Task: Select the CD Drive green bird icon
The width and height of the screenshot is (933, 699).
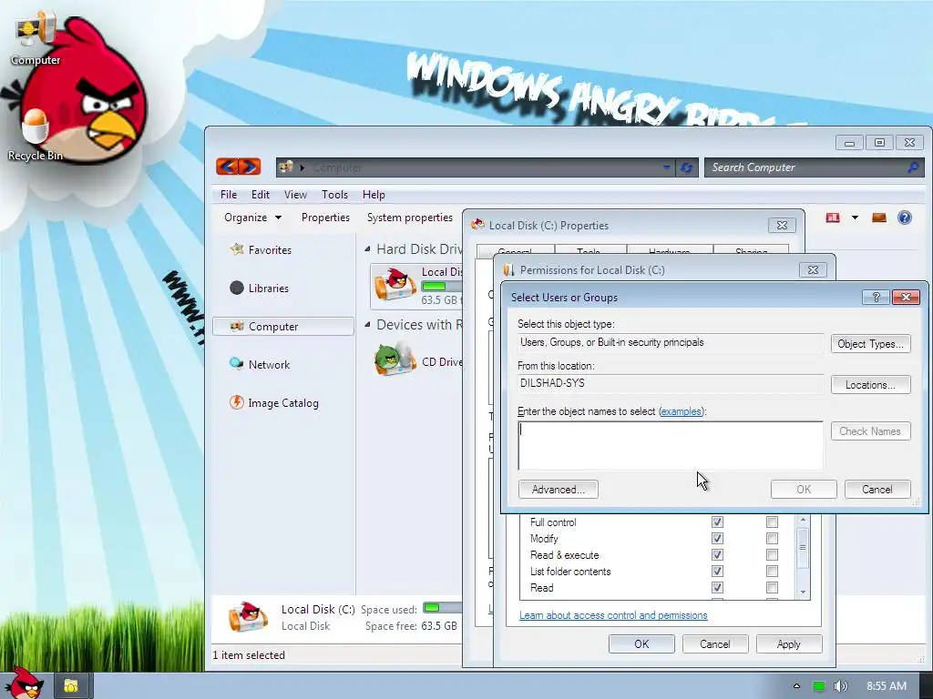Action: pyautogui.click(x=395, y=359)
